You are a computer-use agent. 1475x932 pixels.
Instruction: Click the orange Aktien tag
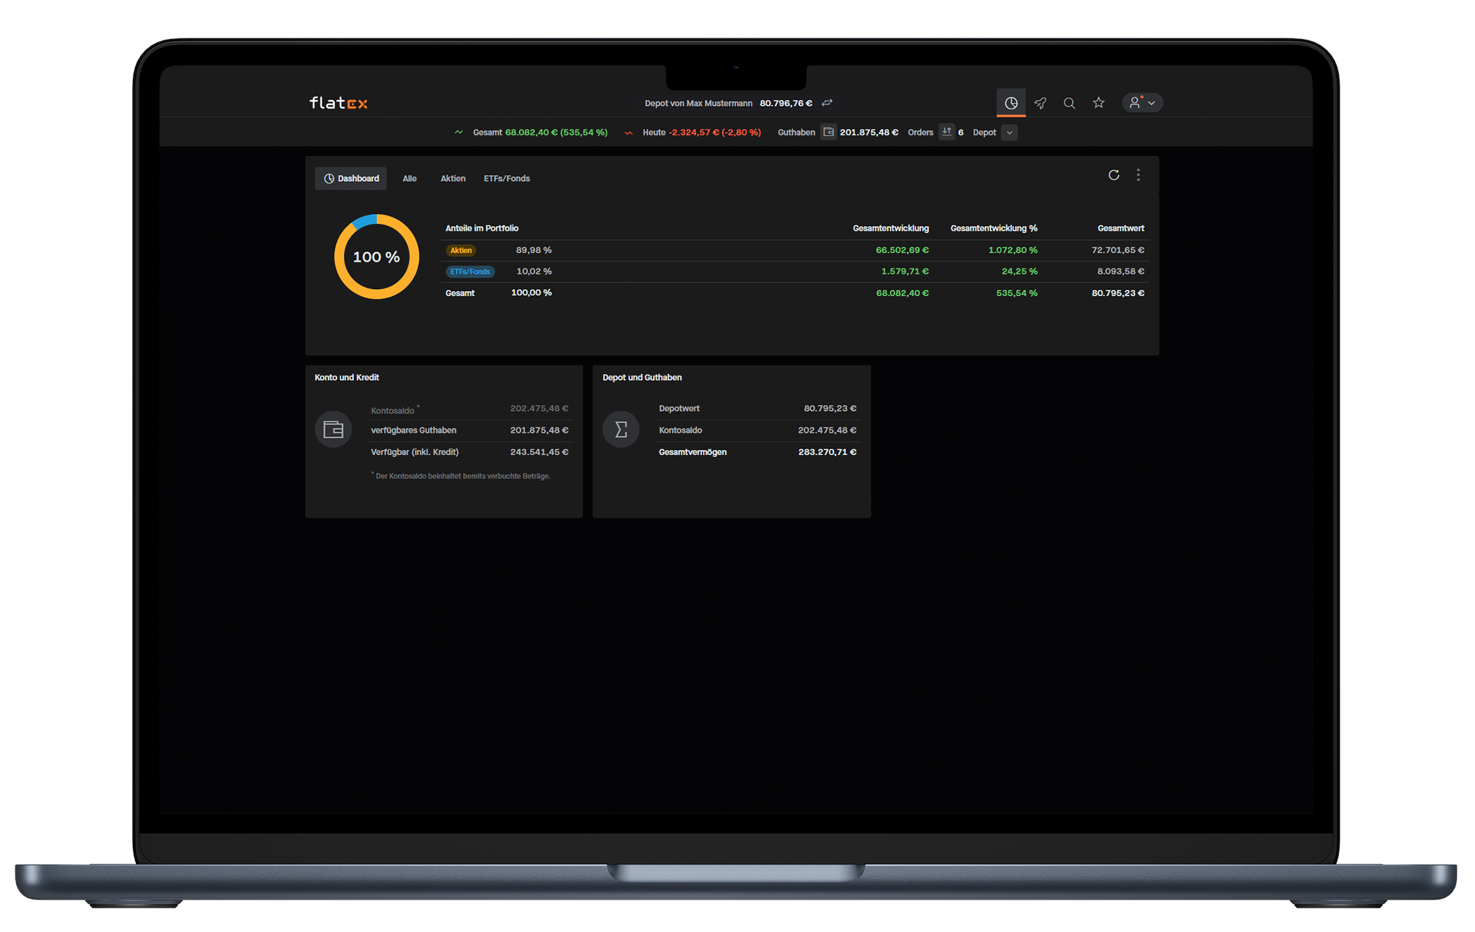pos(461,250)
